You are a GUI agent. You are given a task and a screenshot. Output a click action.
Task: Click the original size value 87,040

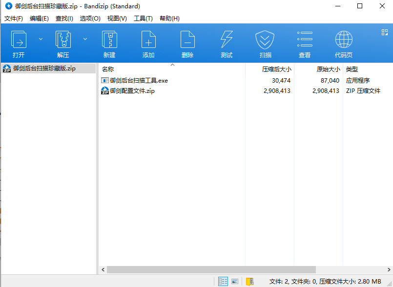(330, 81)
